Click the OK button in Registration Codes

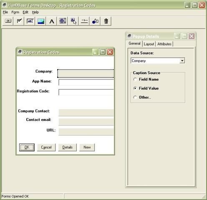click(27, 147)
